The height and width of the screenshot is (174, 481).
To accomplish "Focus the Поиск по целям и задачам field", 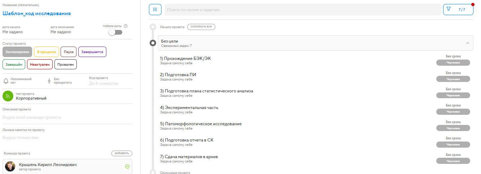I will 303,10.
